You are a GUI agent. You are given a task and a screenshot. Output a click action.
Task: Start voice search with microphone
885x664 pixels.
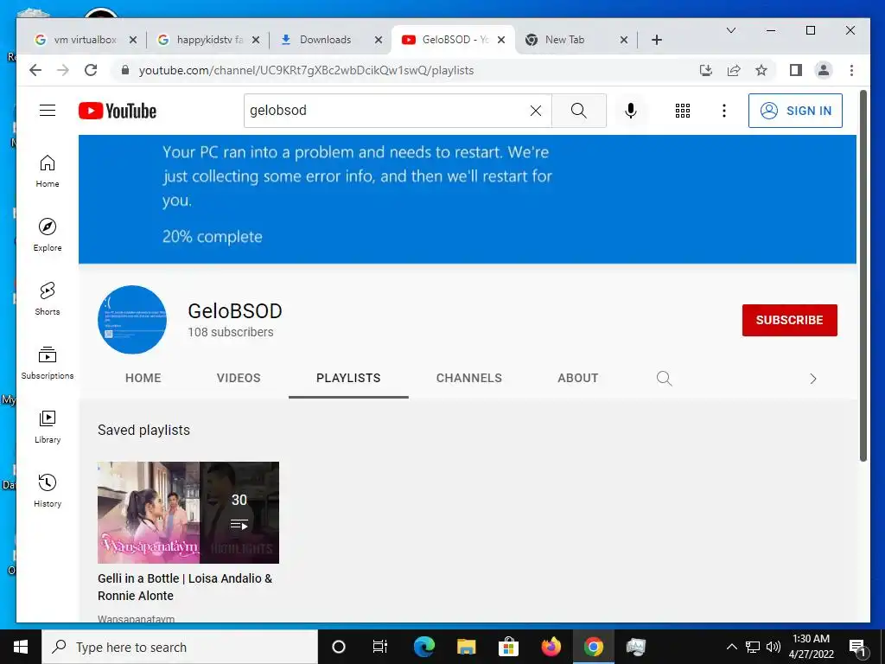pyautogui.click(x=631, y=111)
